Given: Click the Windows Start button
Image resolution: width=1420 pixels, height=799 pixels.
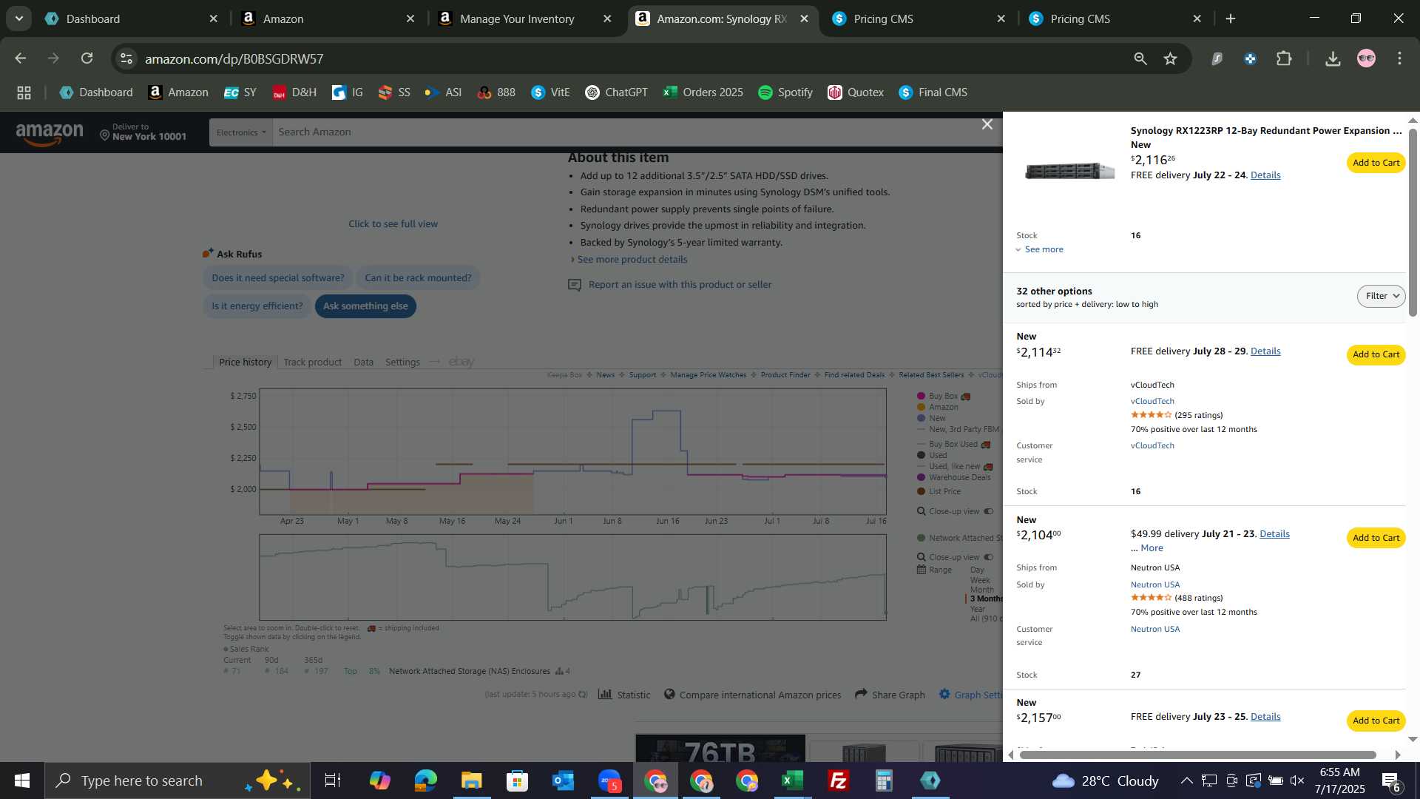Looking at the screenshot, I should [21, 781].
